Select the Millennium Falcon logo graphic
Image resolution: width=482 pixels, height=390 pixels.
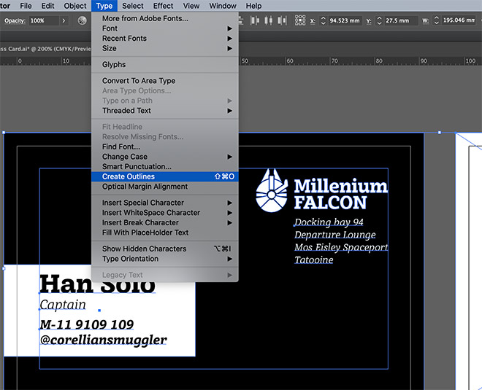click(x=272, y=190)
